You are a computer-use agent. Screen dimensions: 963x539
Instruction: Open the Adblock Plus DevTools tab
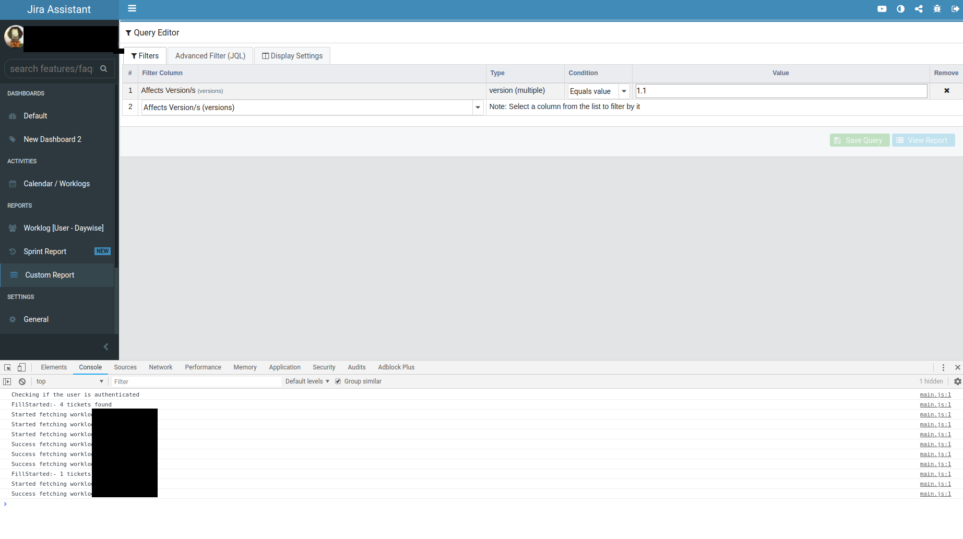(396, 367)
